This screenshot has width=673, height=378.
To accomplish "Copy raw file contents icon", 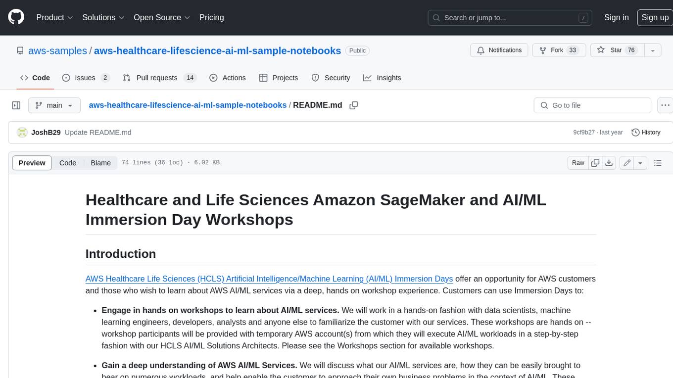I will (595, 163).
